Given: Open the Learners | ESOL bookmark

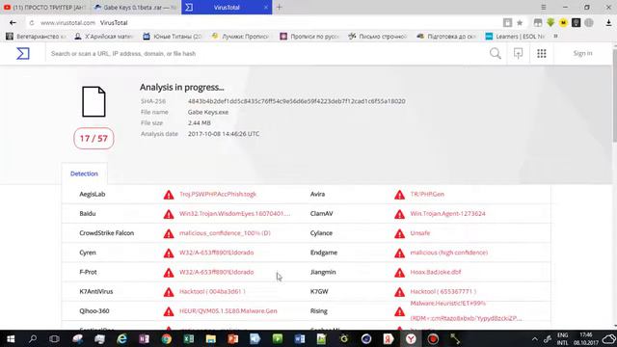Looking at the screenshot, I should 515,37.
